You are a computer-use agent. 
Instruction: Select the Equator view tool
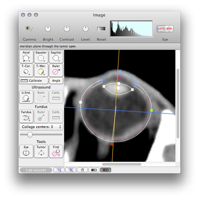pos(41,56)
